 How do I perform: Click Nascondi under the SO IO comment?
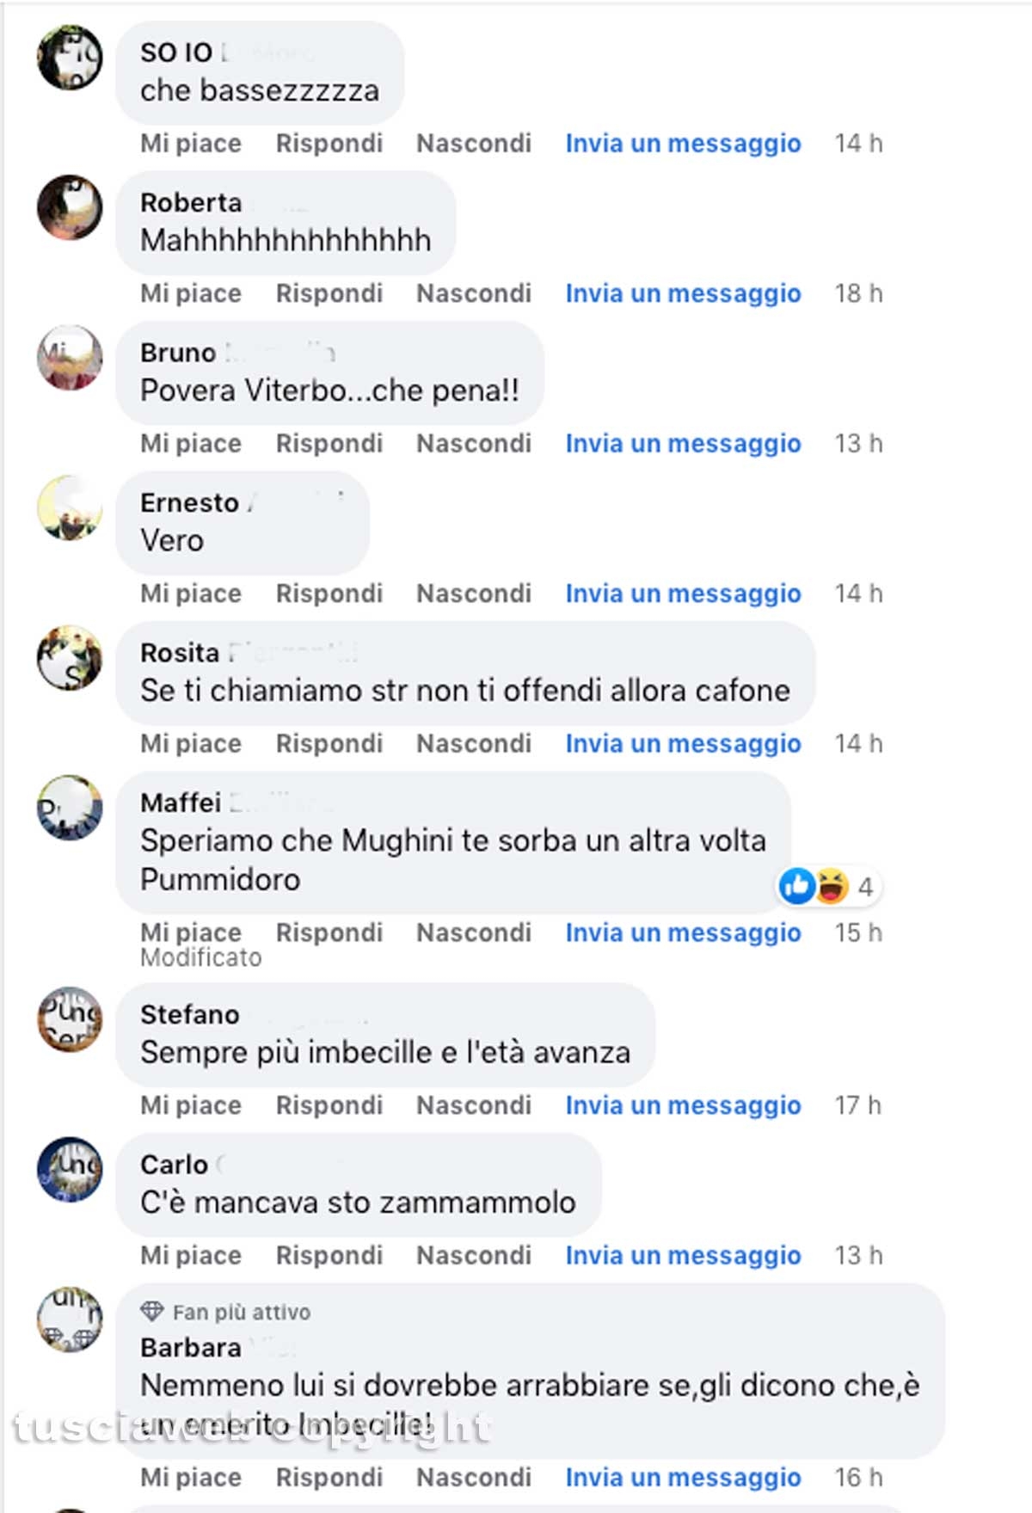pos(474,143)
